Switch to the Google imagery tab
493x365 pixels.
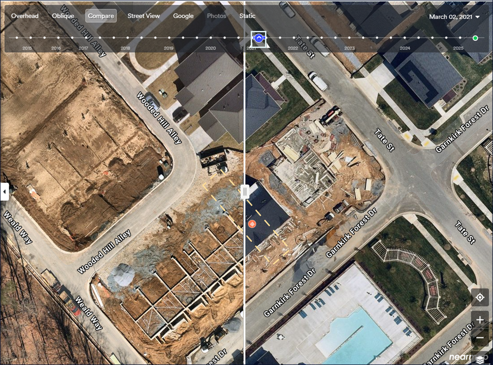coord(183,16)
